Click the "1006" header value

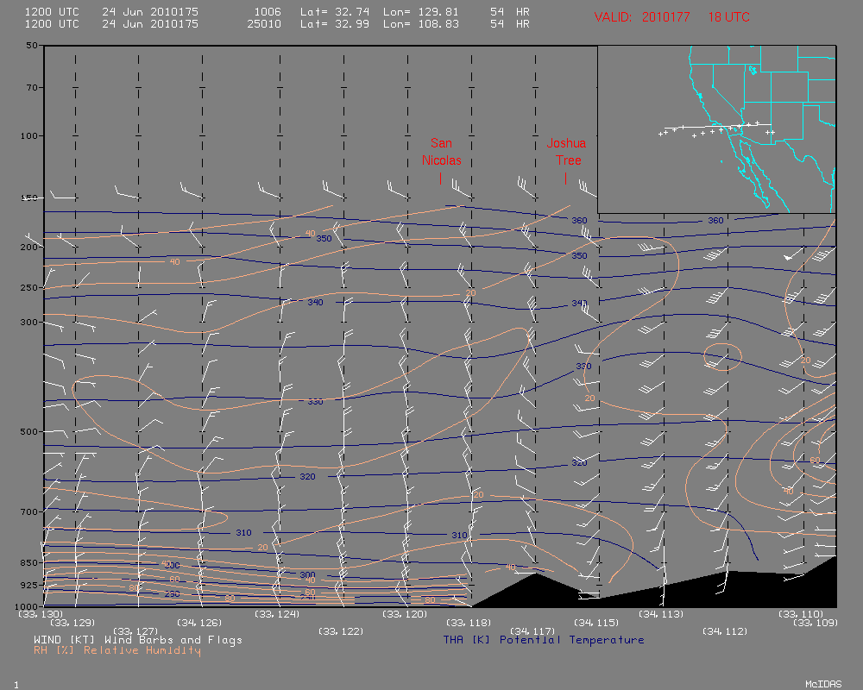click(268, 11)
